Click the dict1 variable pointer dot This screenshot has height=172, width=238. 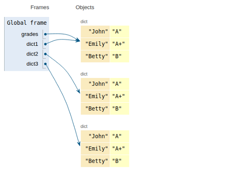pyautogui.click(x=45, y=44)
